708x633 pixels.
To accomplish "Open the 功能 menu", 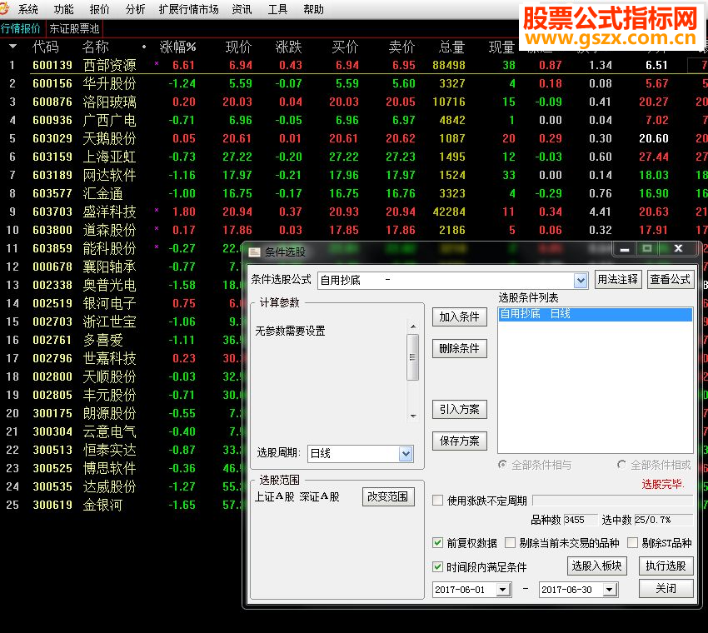I will [63, 9].
